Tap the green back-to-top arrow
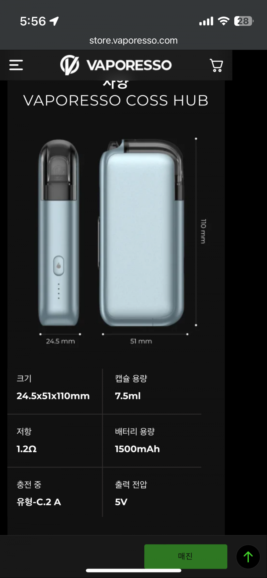Screen dimensions: 267x578 pyautogui.click(x=248, y=557)
